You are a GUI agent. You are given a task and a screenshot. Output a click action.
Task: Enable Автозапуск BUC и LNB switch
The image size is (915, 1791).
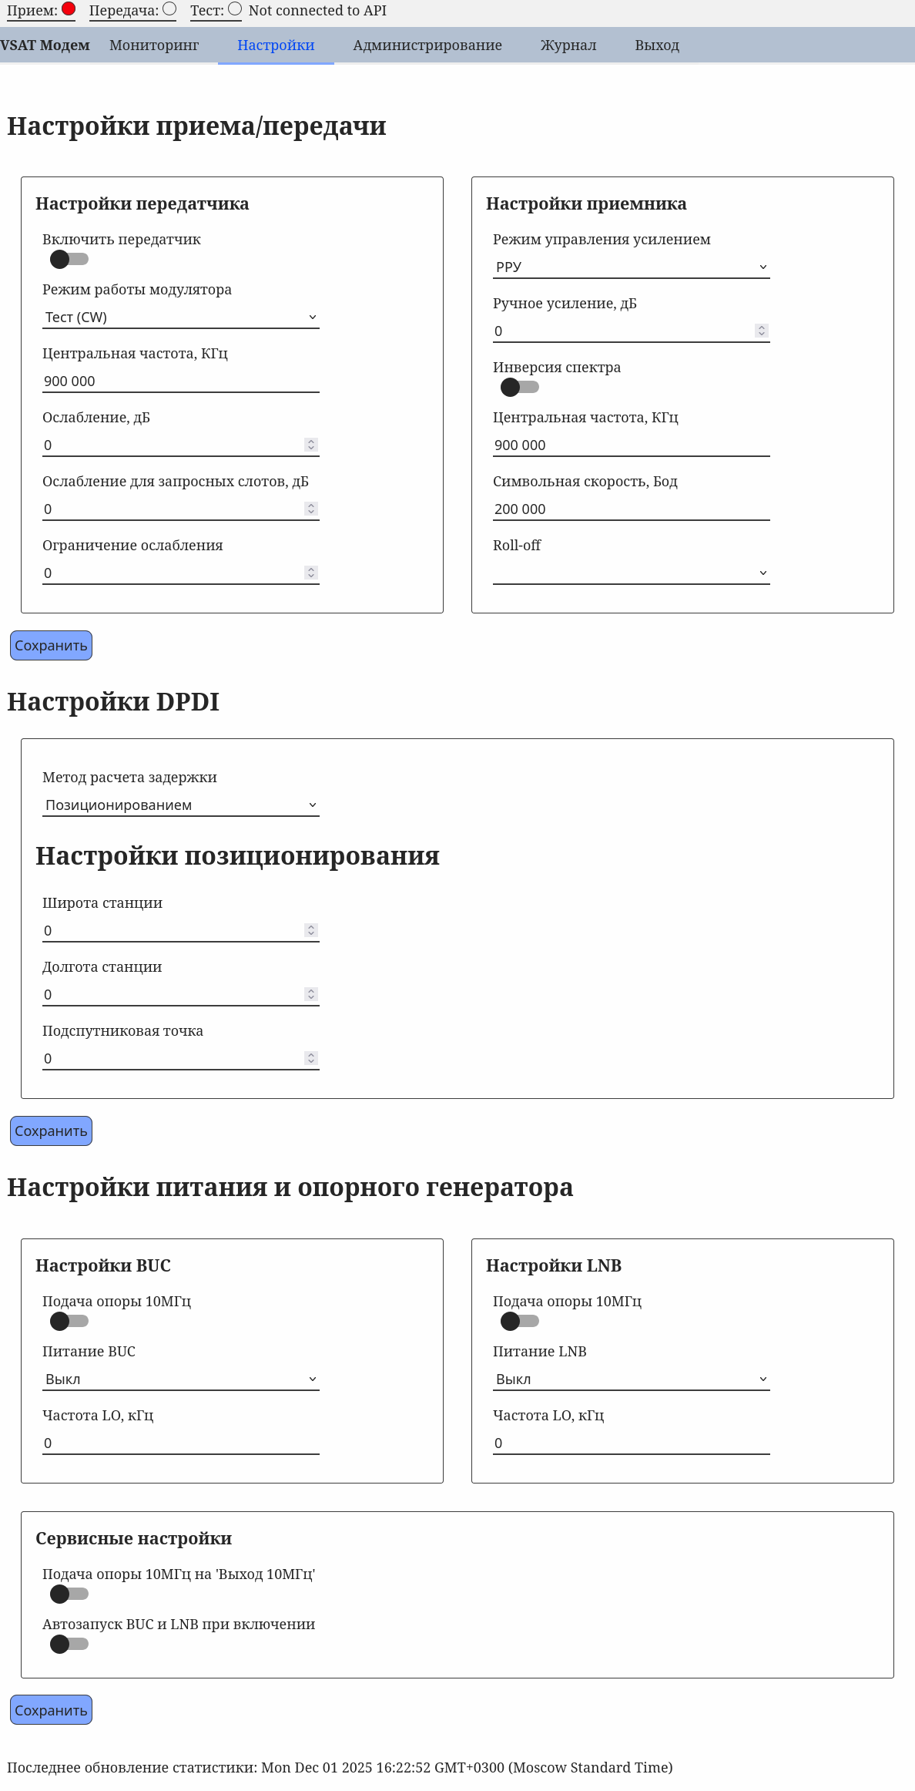(x=69, y=1645)
